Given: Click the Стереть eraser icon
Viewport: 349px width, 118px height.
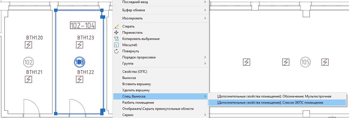Looking at the screenshot, I should point(117,26).
